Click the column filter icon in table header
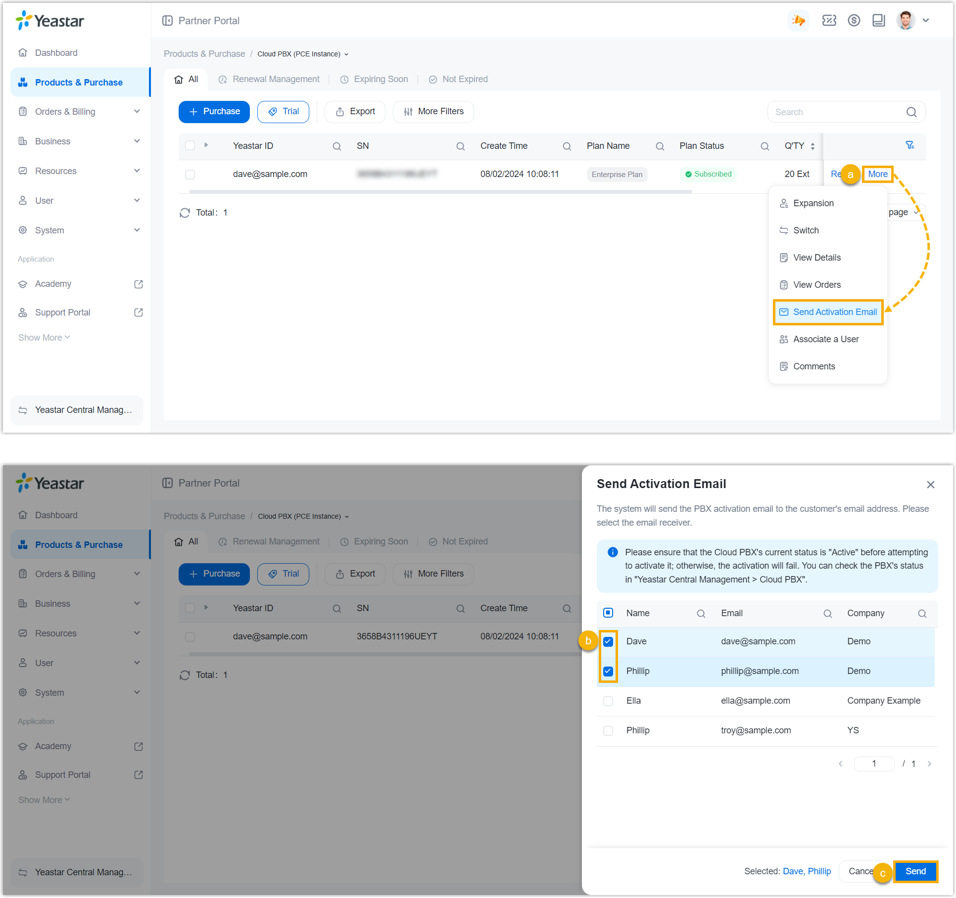Image resolution: width=956 pixels, height=898 pixels. coord(909,145)
